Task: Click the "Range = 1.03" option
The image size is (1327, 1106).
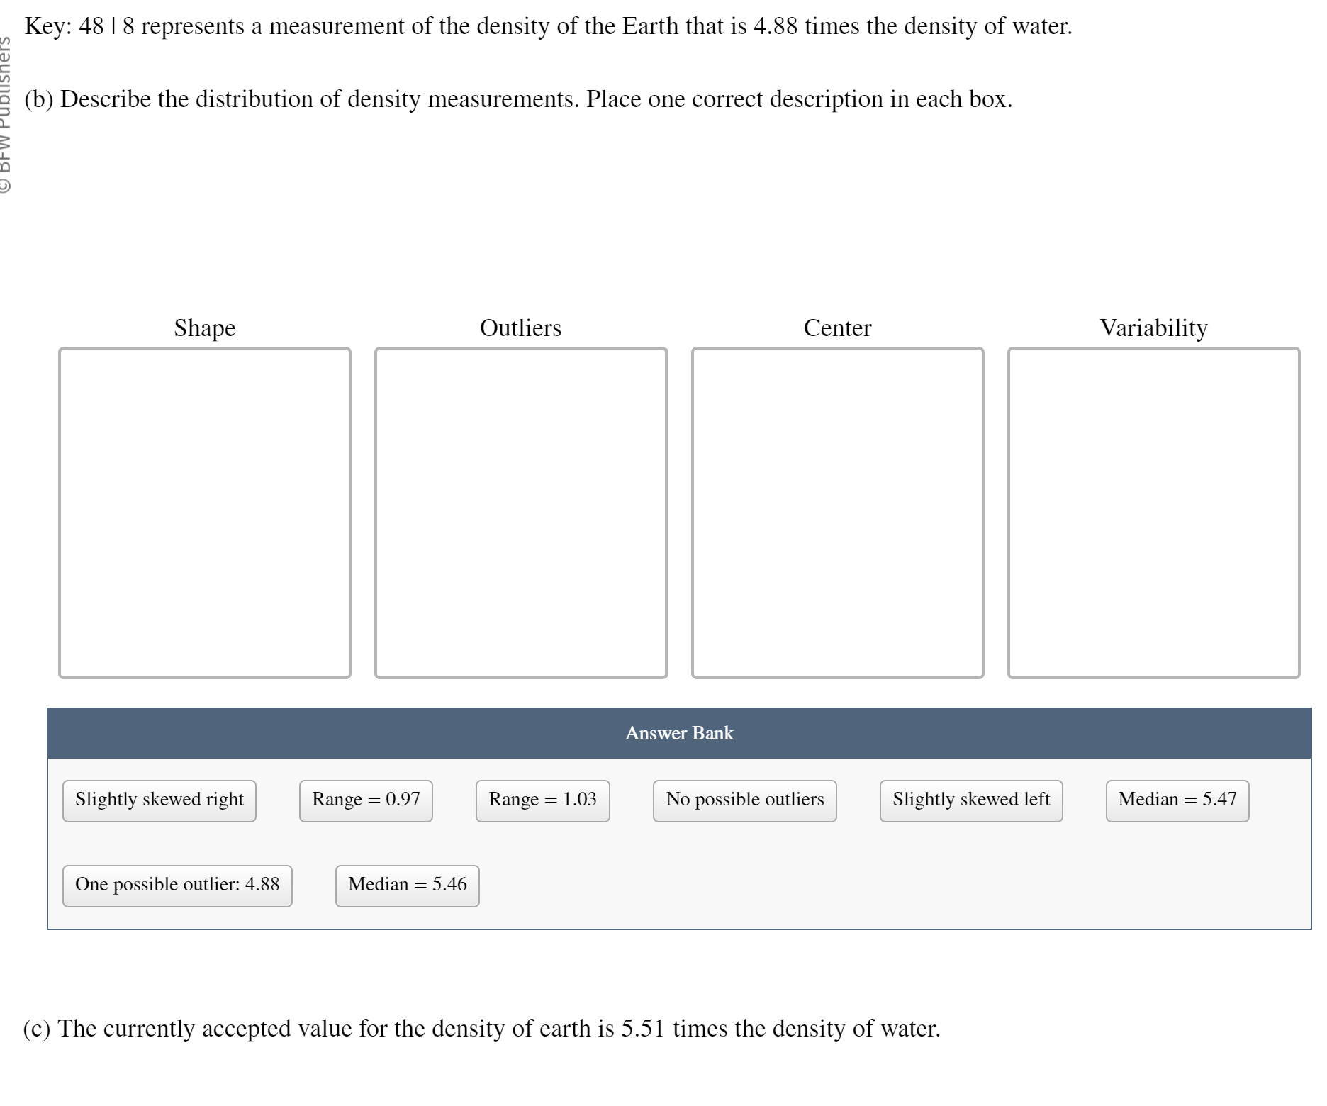Action: click(x=542, y=800)
